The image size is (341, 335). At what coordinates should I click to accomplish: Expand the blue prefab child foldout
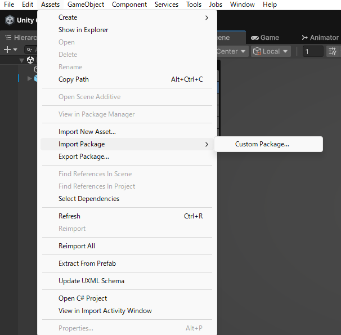(x=30, y=78)
